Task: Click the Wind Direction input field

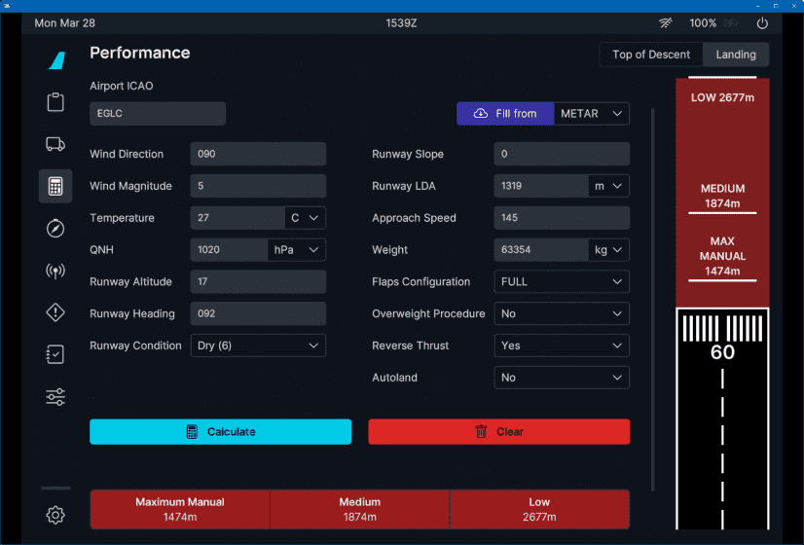Action: (x=258, y=154)
